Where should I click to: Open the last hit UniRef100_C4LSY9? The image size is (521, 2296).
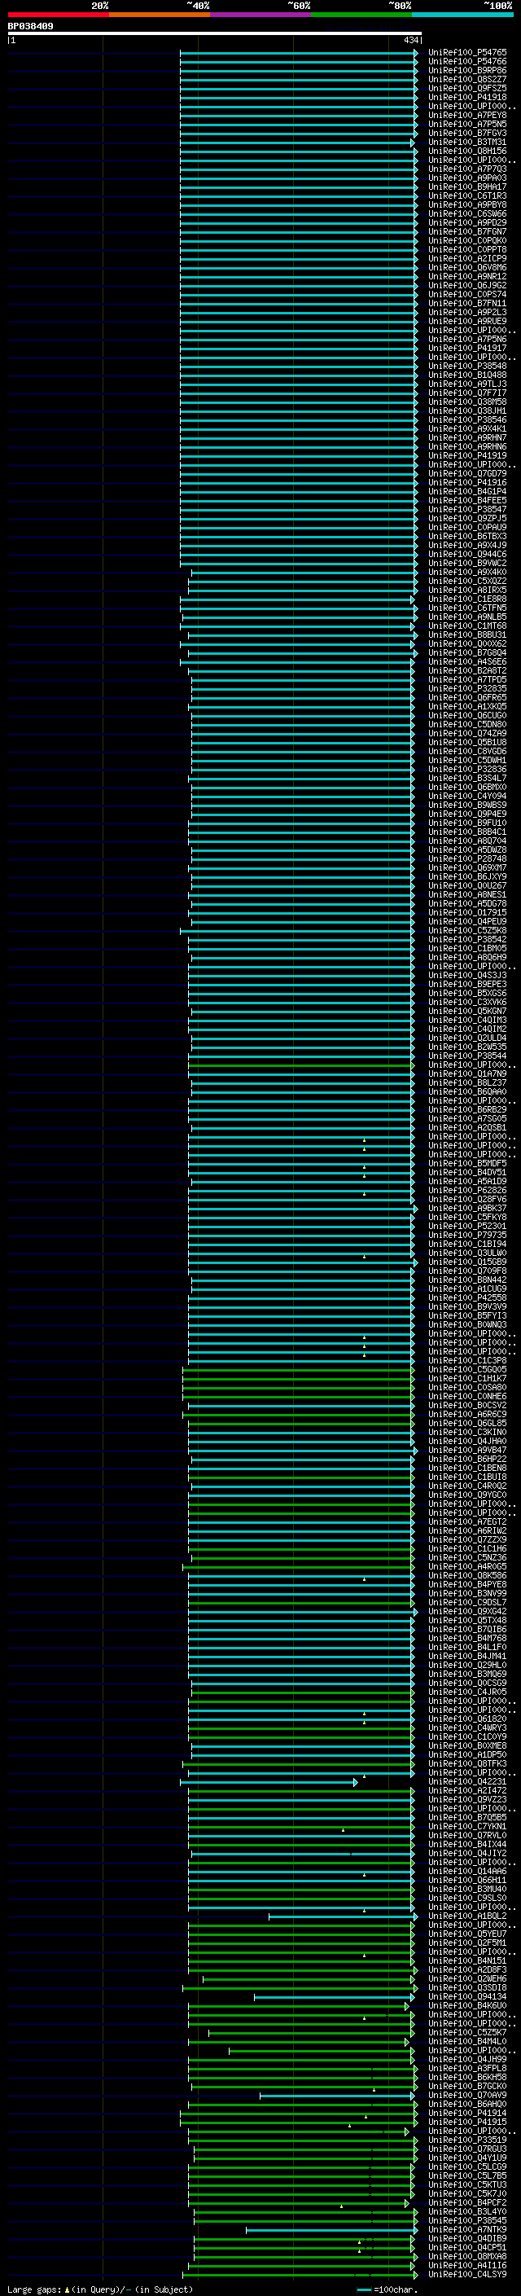point(467,2275)
